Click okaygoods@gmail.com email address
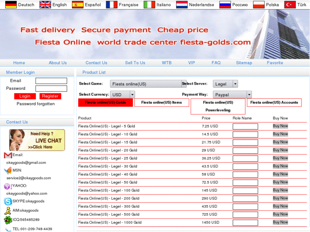This screenshot has height=232, width=310. (x=26, y=163)
